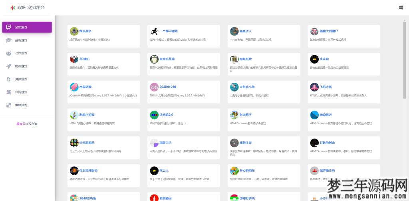Image resolution: width=409 pixels, height=201 pixels.
Task: Click the Twitch-style icon on 全部游戏
Action: point(9,27)
